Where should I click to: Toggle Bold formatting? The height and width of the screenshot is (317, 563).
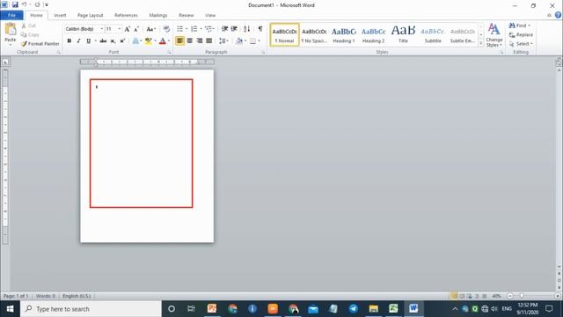(69, 41)
